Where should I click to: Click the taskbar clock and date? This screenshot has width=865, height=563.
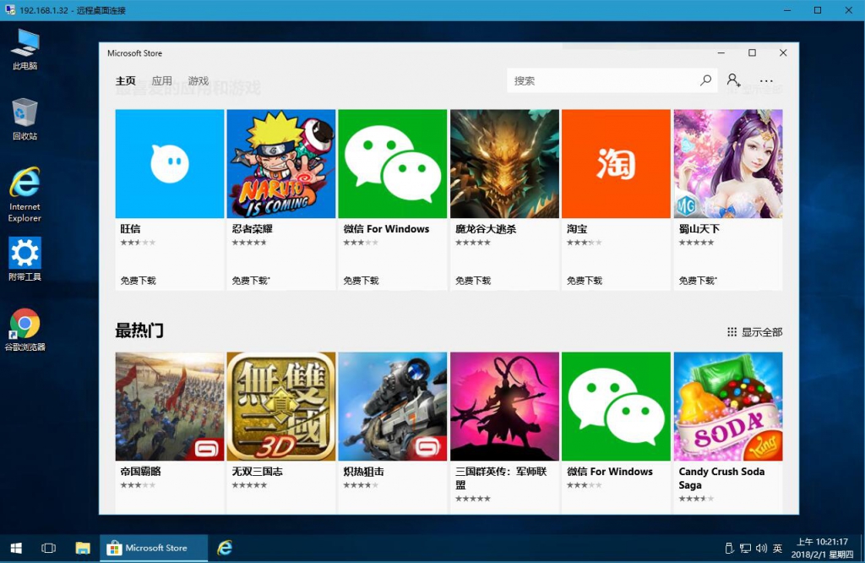coord(822,548)
